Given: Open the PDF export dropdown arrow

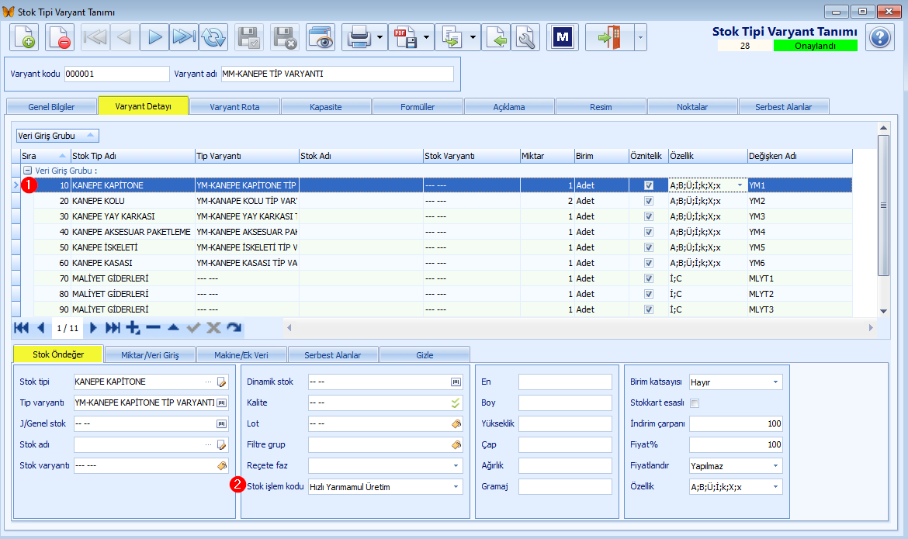Looking at the screenshot, I should coord(427,38).
